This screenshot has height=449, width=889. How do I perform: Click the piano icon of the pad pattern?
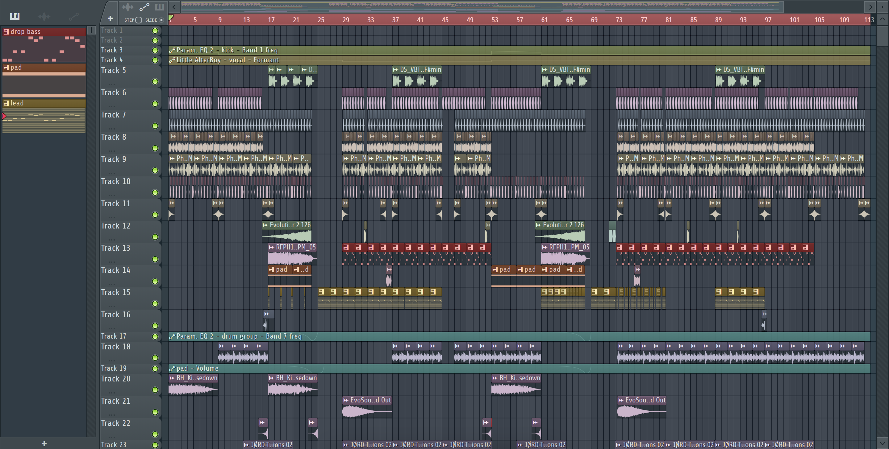click(x=6, y=68)
